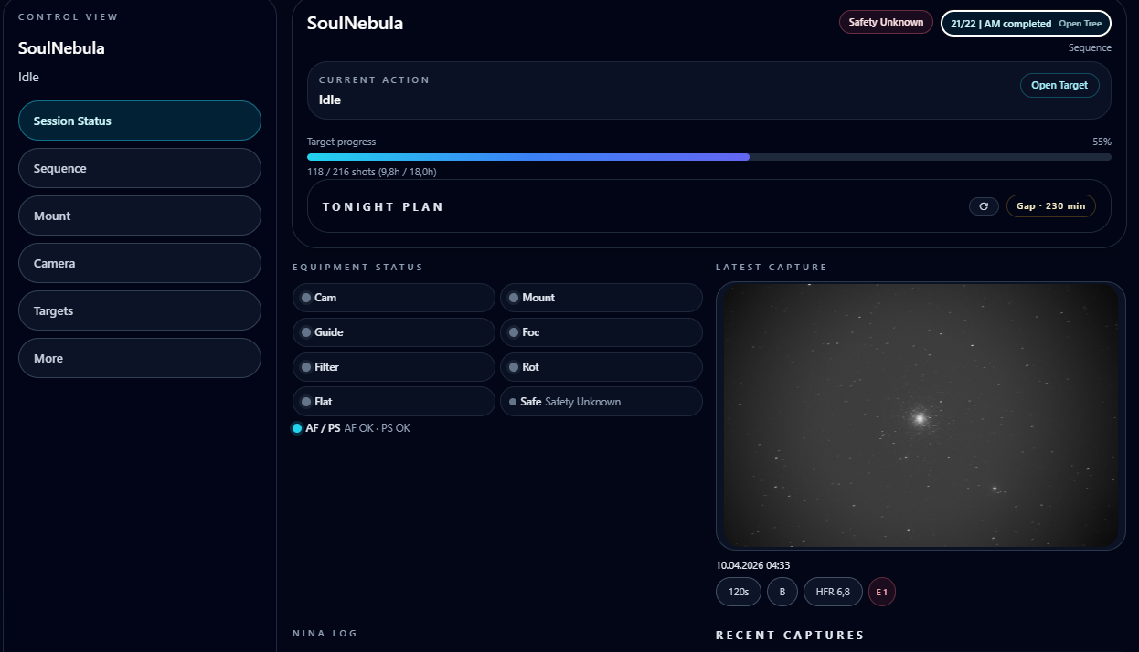
Task: Click the refresh icon in Tonight Plan
Action: (x=984, y=206)
